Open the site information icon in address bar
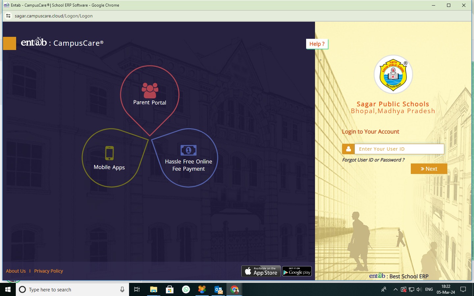The width and height of the screenshot is (474, 296). tap(9, 16)
